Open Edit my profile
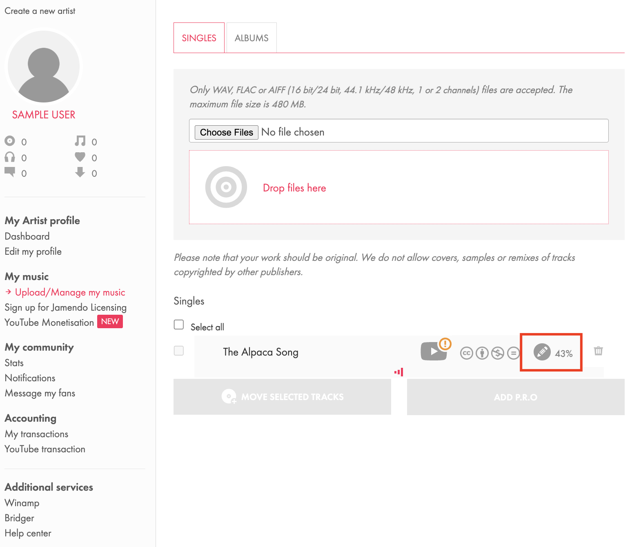 (x=33, y=251)
